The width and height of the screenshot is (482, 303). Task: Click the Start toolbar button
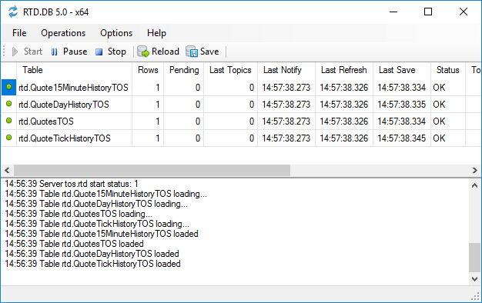click(27, 52)
